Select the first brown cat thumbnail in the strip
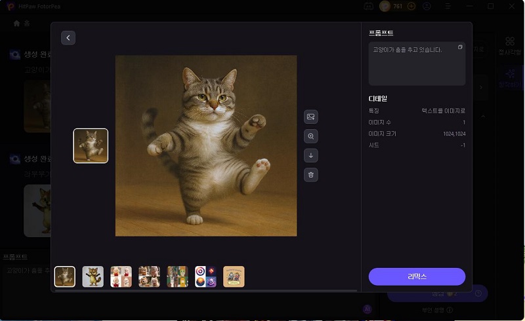This screenshot has height=321, width=525. tap(65, 276)
